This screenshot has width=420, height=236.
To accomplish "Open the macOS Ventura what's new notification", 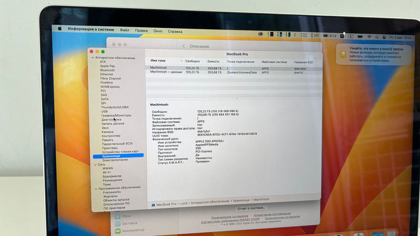I will click(373, 55).
